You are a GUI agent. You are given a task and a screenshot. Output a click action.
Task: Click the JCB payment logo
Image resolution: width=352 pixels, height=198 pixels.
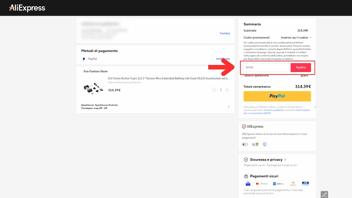pos(305,184)
